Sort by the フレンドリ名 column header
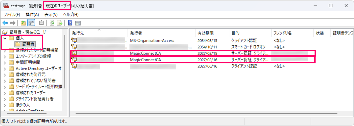 point(292,33)
